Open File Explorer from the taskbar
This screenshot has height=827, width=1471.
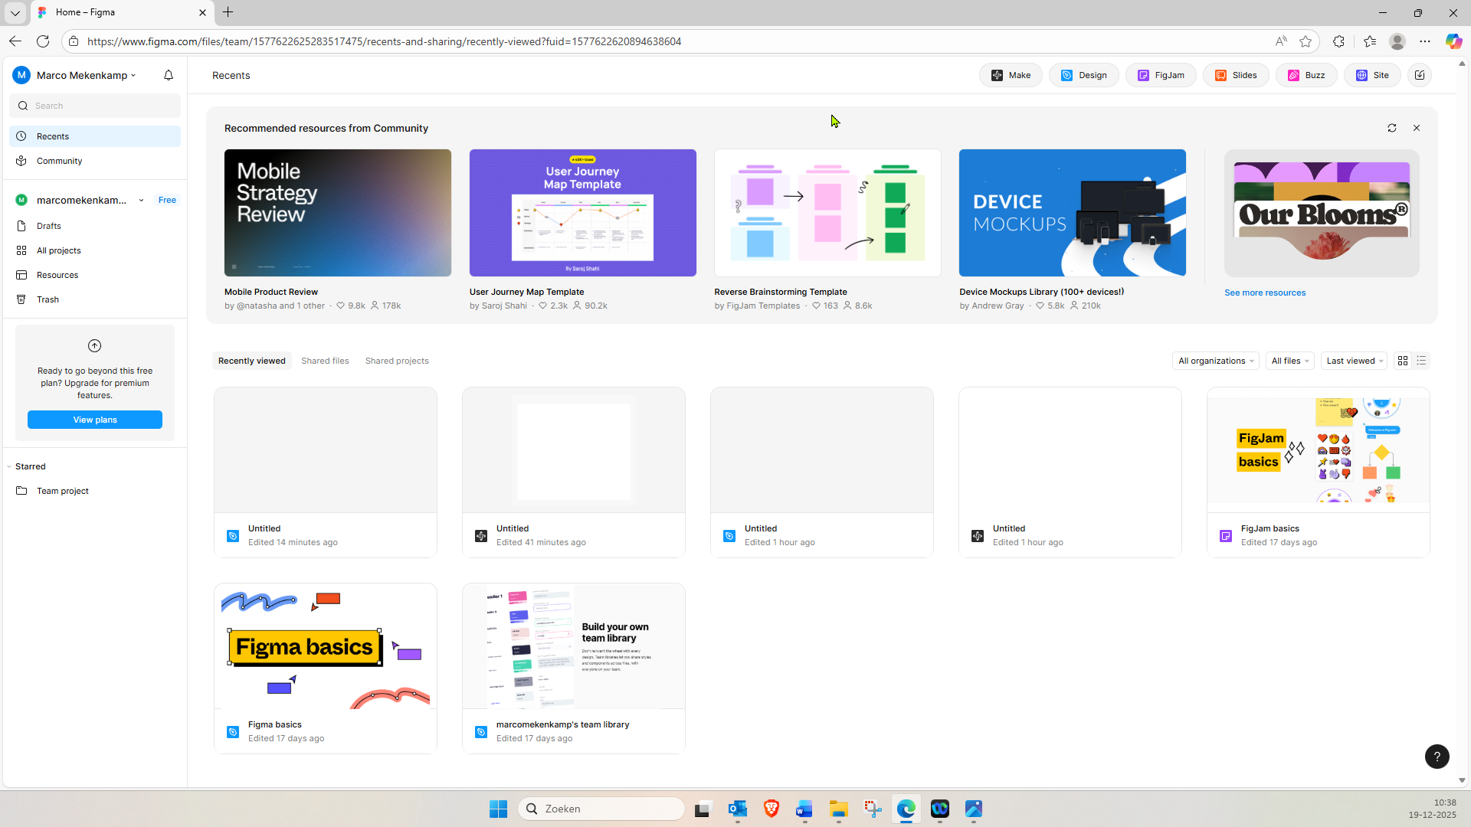[x=838, y=809]
